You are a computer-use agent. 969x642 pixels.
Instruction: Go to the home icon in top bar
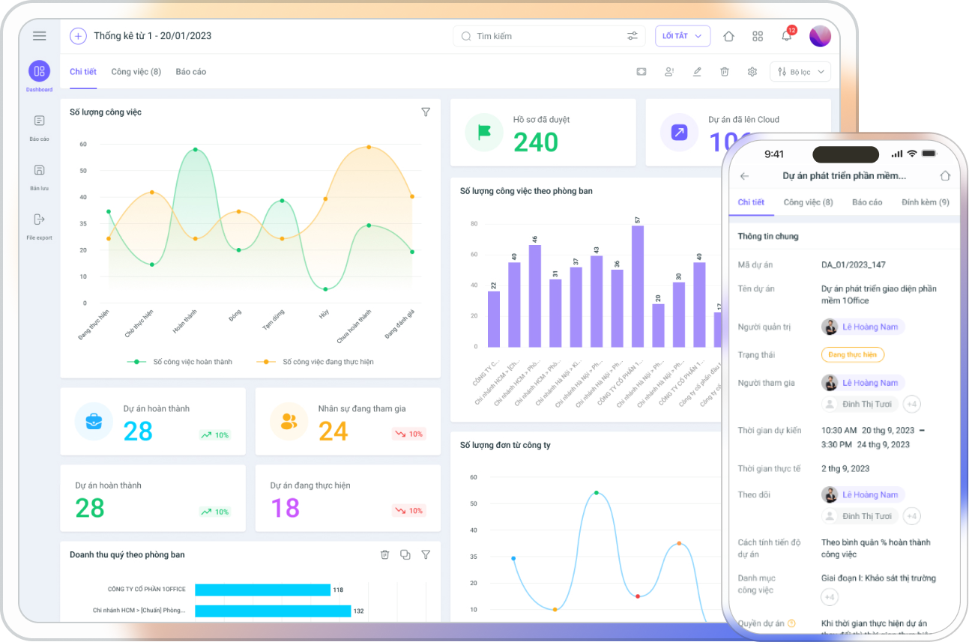click(x=728, y=36)
